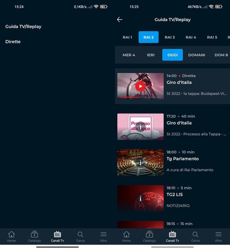
Task: Open Catalogo icon on the right phone screen
Action: click(x=149, y=237)
